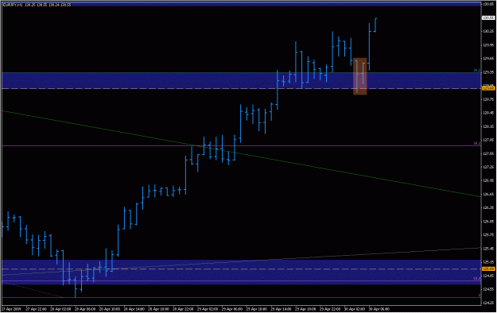The width and height of the screenshot is (497, 313).
Task: Click the 30 Apr 06:00 time label
Action: 379,309
